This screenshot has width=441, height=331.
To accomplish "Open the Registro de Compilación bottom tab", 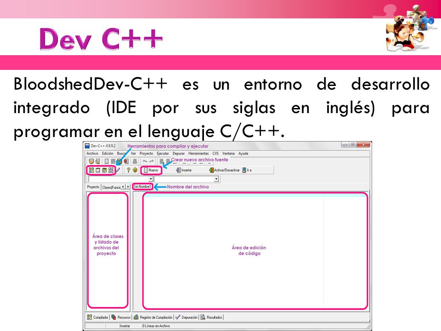I will [153, 317].
